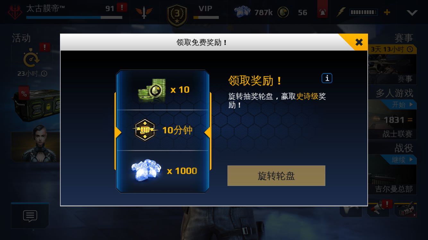Image resolution: width=428 pixels, height=240 pixels.
Task: Select the x 1000 diamonds reward
Action: (x=163, y=171)
